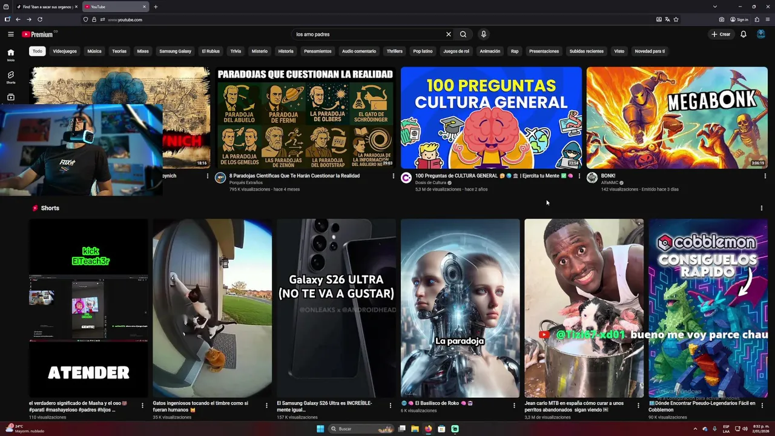Open Shorts from the left sidebar
Screen dimensions: 775x436
point(11,78)
